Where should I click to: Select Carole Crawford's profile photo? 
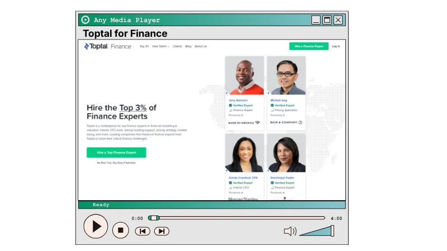(245, 153)
